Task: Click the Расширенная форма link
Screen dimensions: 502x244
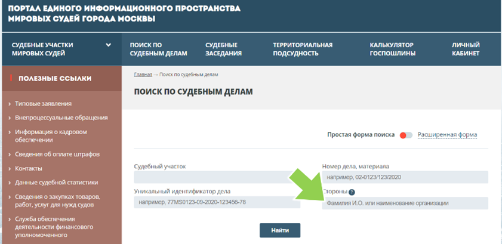Action: (447, 135)
